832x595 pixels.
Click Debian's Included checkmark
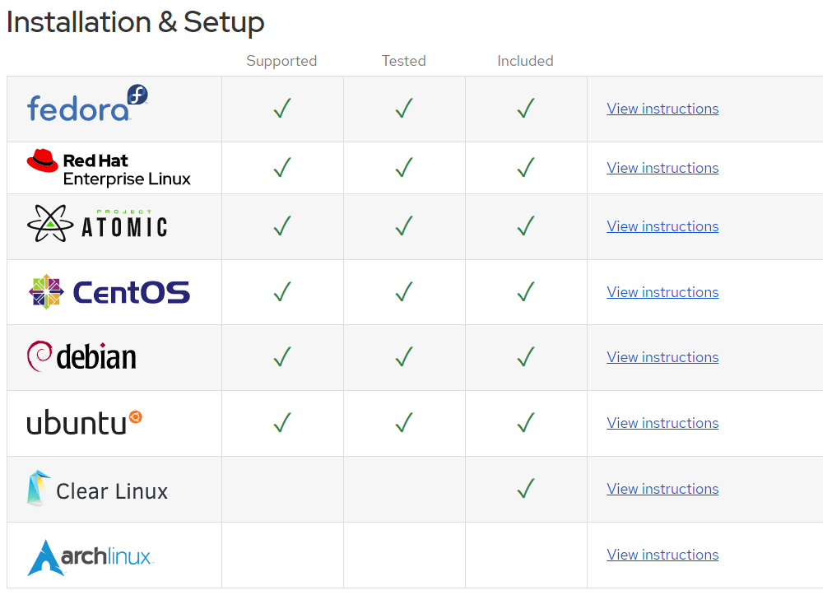tap(526, 356)
